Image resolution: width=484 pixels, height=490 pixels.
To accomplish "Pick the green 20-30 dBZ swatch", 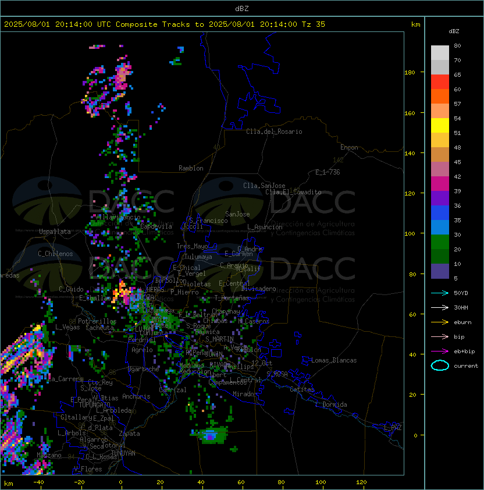I will [x=440, y=242].
